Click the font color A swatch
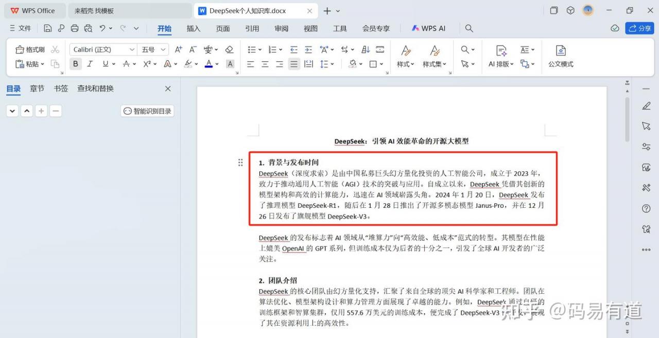 tap(209, 64)
